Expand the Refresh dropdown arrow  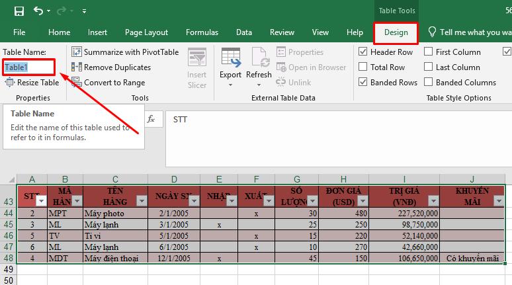click(259, 85)
